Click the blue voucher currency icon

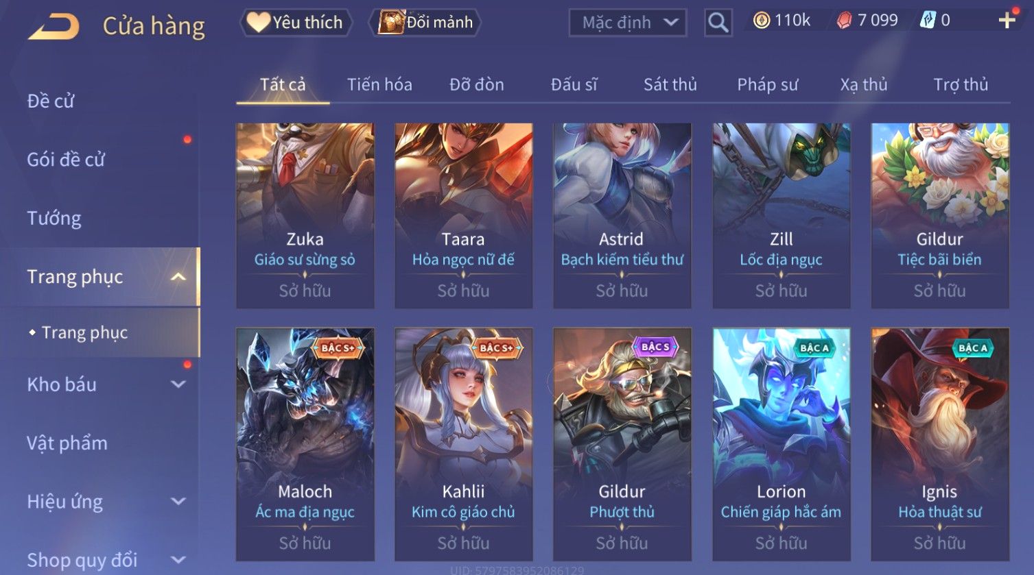tap(928, 21)
